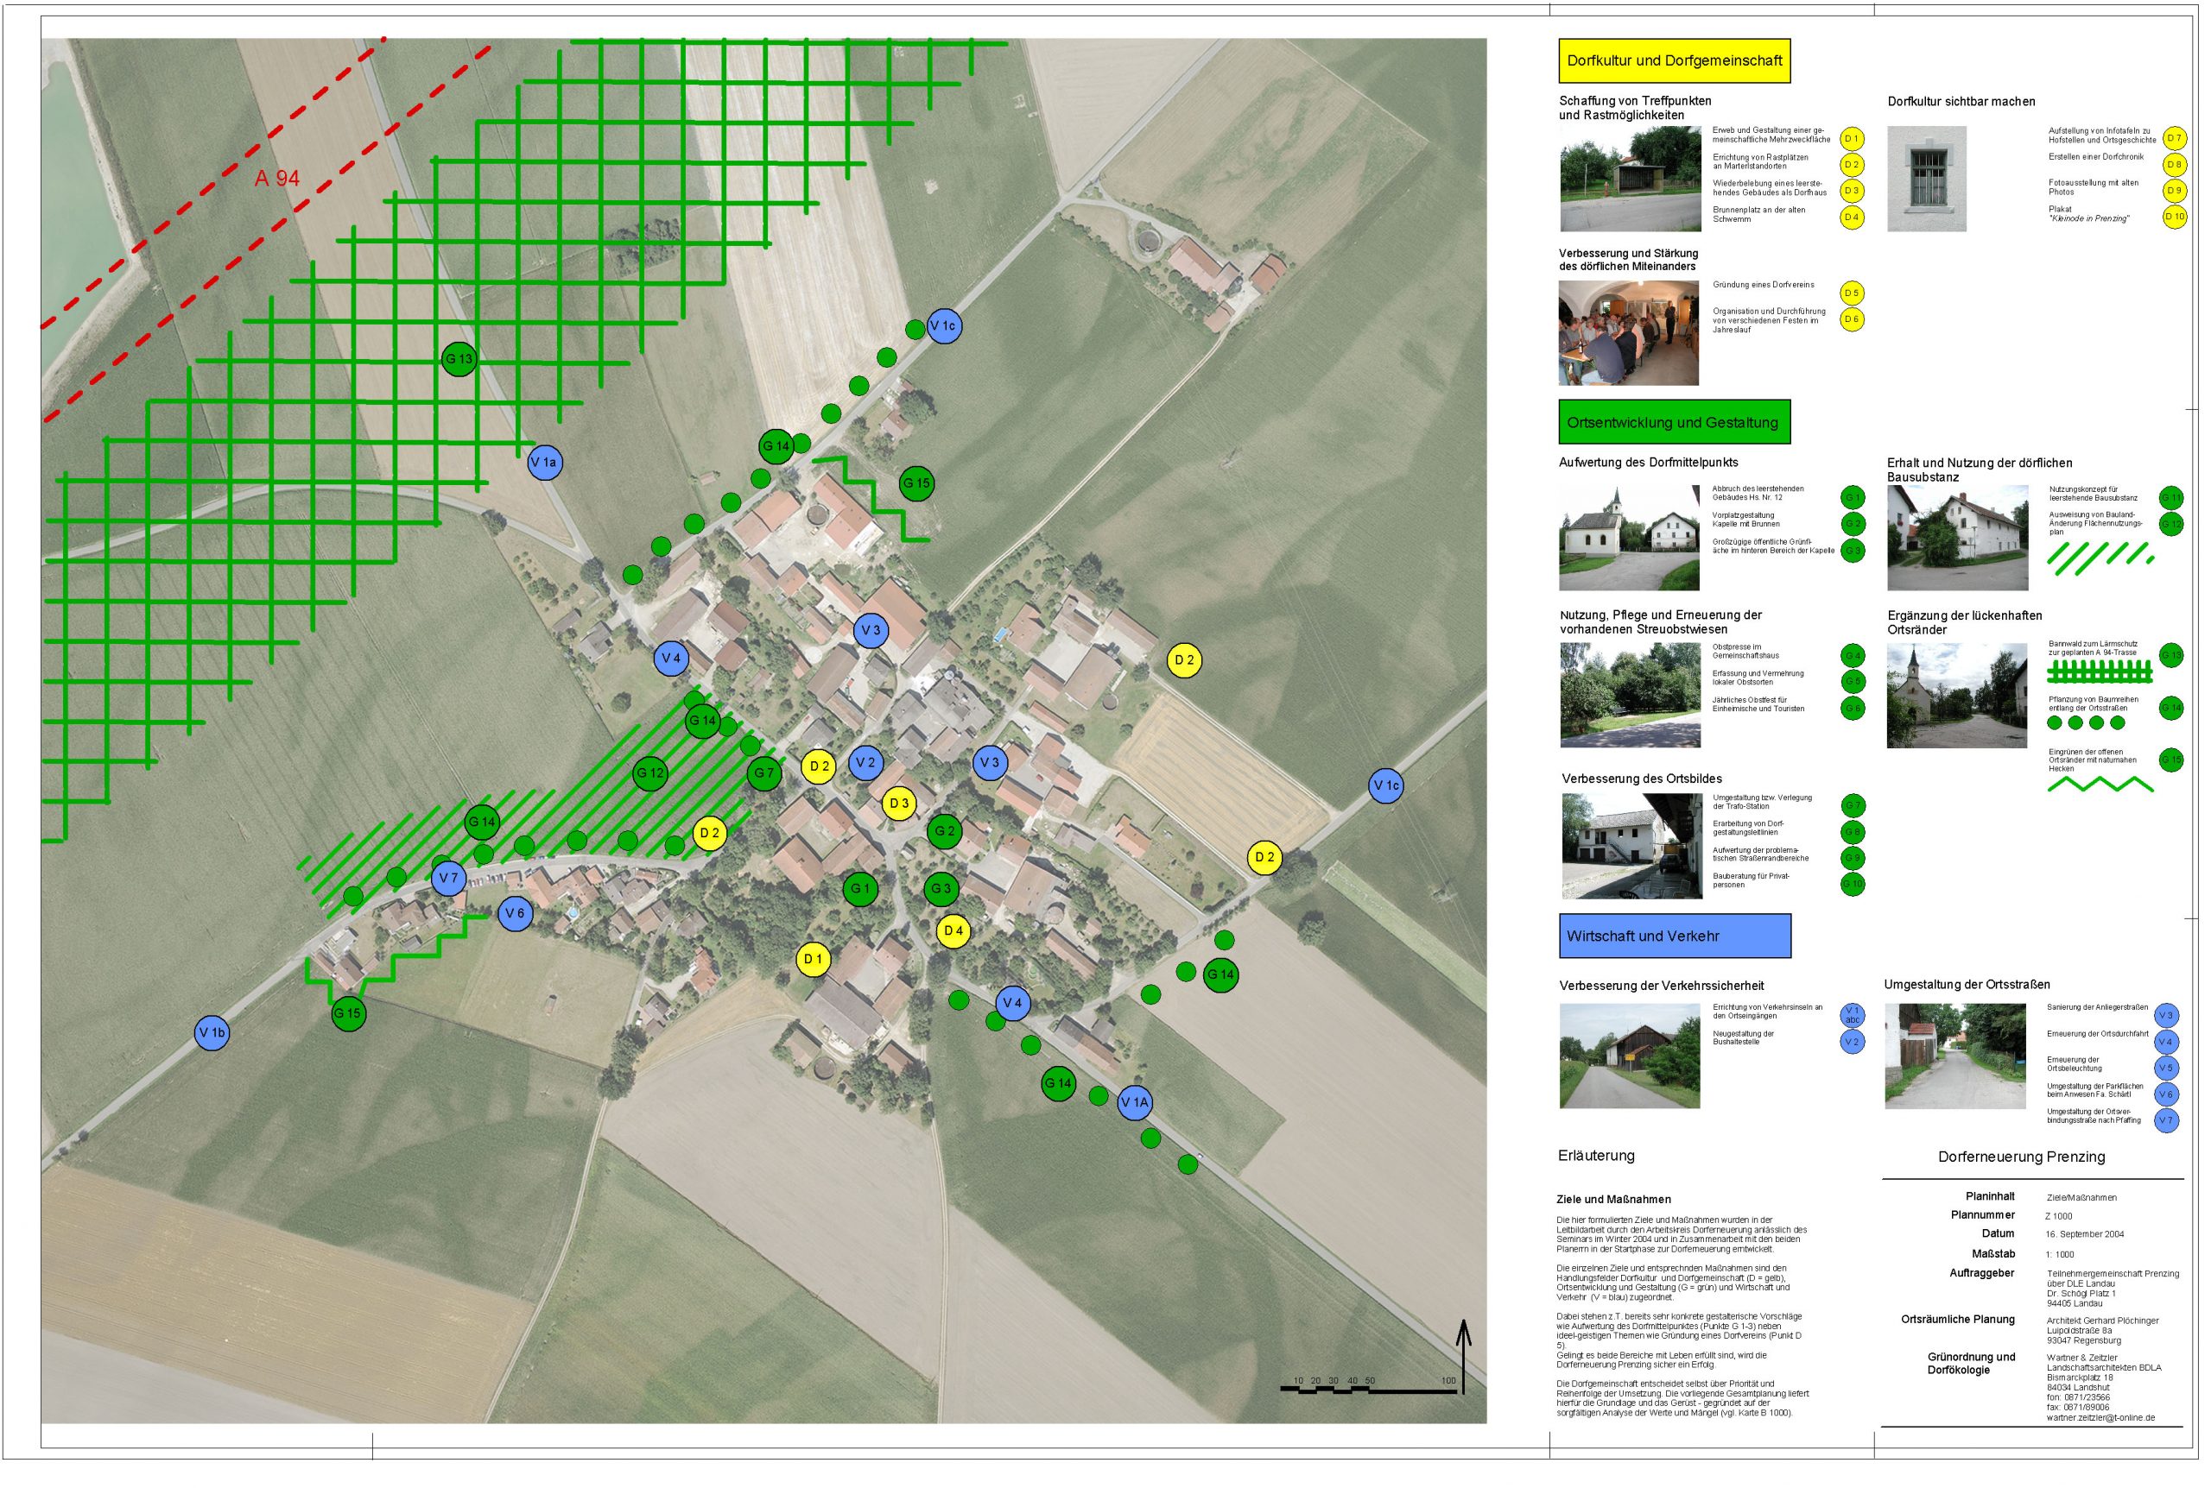Click the Ortsentwicklung und Gestaltung green header
The width and height of the screenshot is (2211, 1488).
pos(1674,422)
